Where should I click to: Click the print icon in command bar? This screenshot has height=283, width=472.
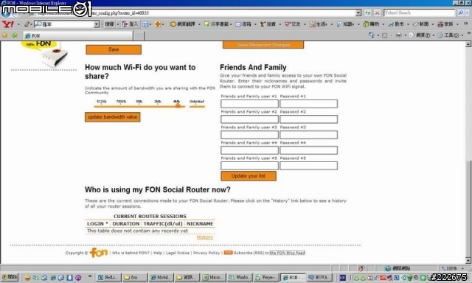[x=398, y=35]
